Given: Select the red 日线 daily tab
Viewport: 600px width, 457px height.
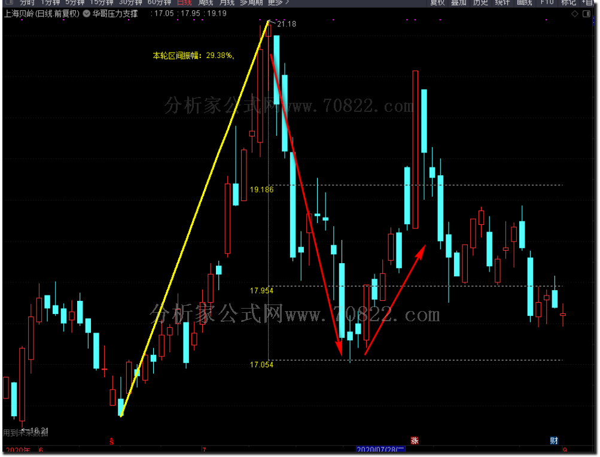Looking at the screenshot, I should point(184,2).
